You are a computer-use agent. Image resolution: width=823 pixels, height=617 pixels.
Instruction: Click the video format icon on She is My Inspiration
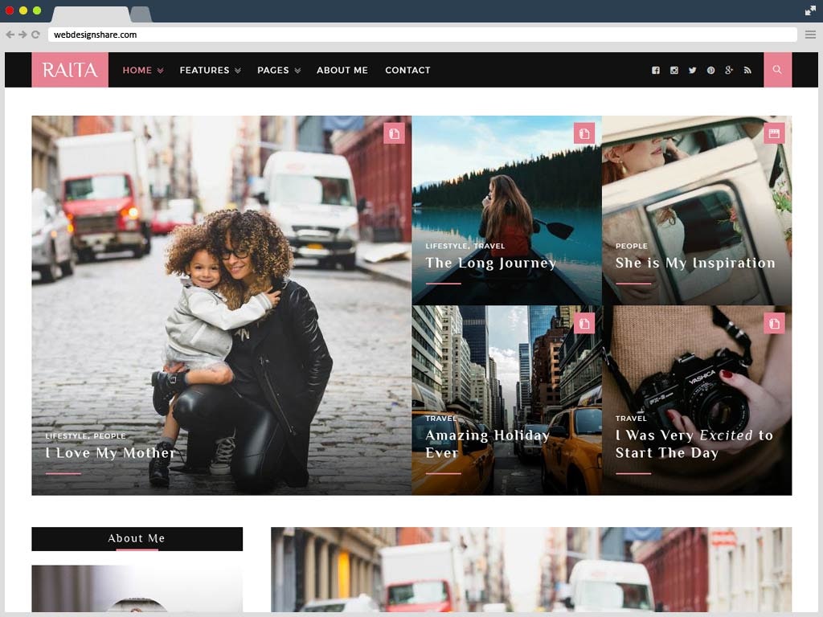pyautogui.click(x=773, y=133)
